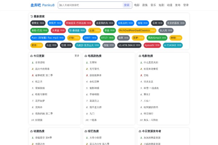The height and width of the screenshot is (145, 218).
Task: Click the 登录 login link
Action: coord(186,5)
